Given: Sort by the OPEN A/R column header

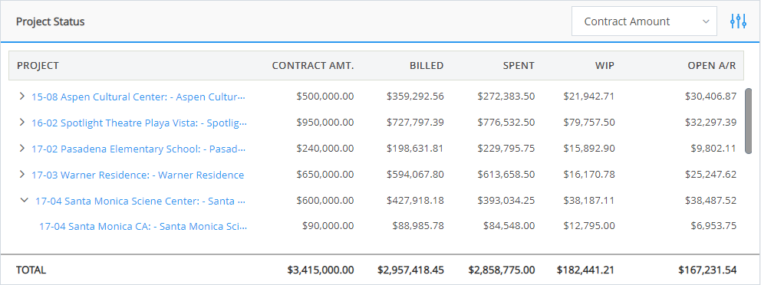Looking at the screenshot, I should 713,66.
